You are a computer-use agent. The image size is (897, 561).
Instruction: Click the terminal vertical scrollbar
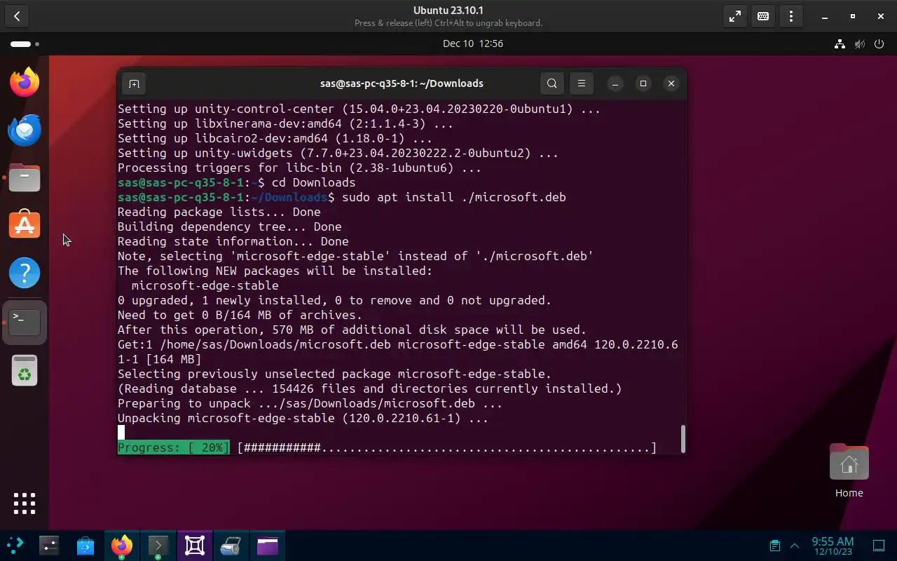click(683, 439)
